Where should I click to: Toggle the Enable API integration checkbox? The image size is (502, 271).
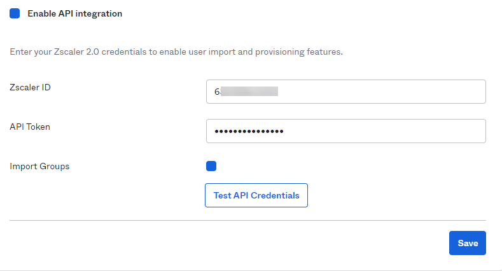tap(15, 13)
